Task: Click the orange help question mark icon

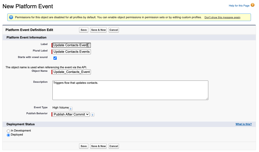Action: [x=252, y=5]
